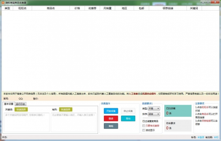Viewport: 221px width, 141px height.
Task: Click red 商品名 text in 注意事项
Action: 205,114
